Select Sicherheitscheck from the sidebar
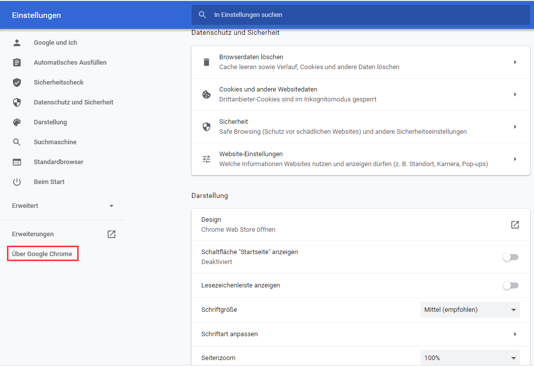Screen dimensions: 534x367 pos(58,83)
